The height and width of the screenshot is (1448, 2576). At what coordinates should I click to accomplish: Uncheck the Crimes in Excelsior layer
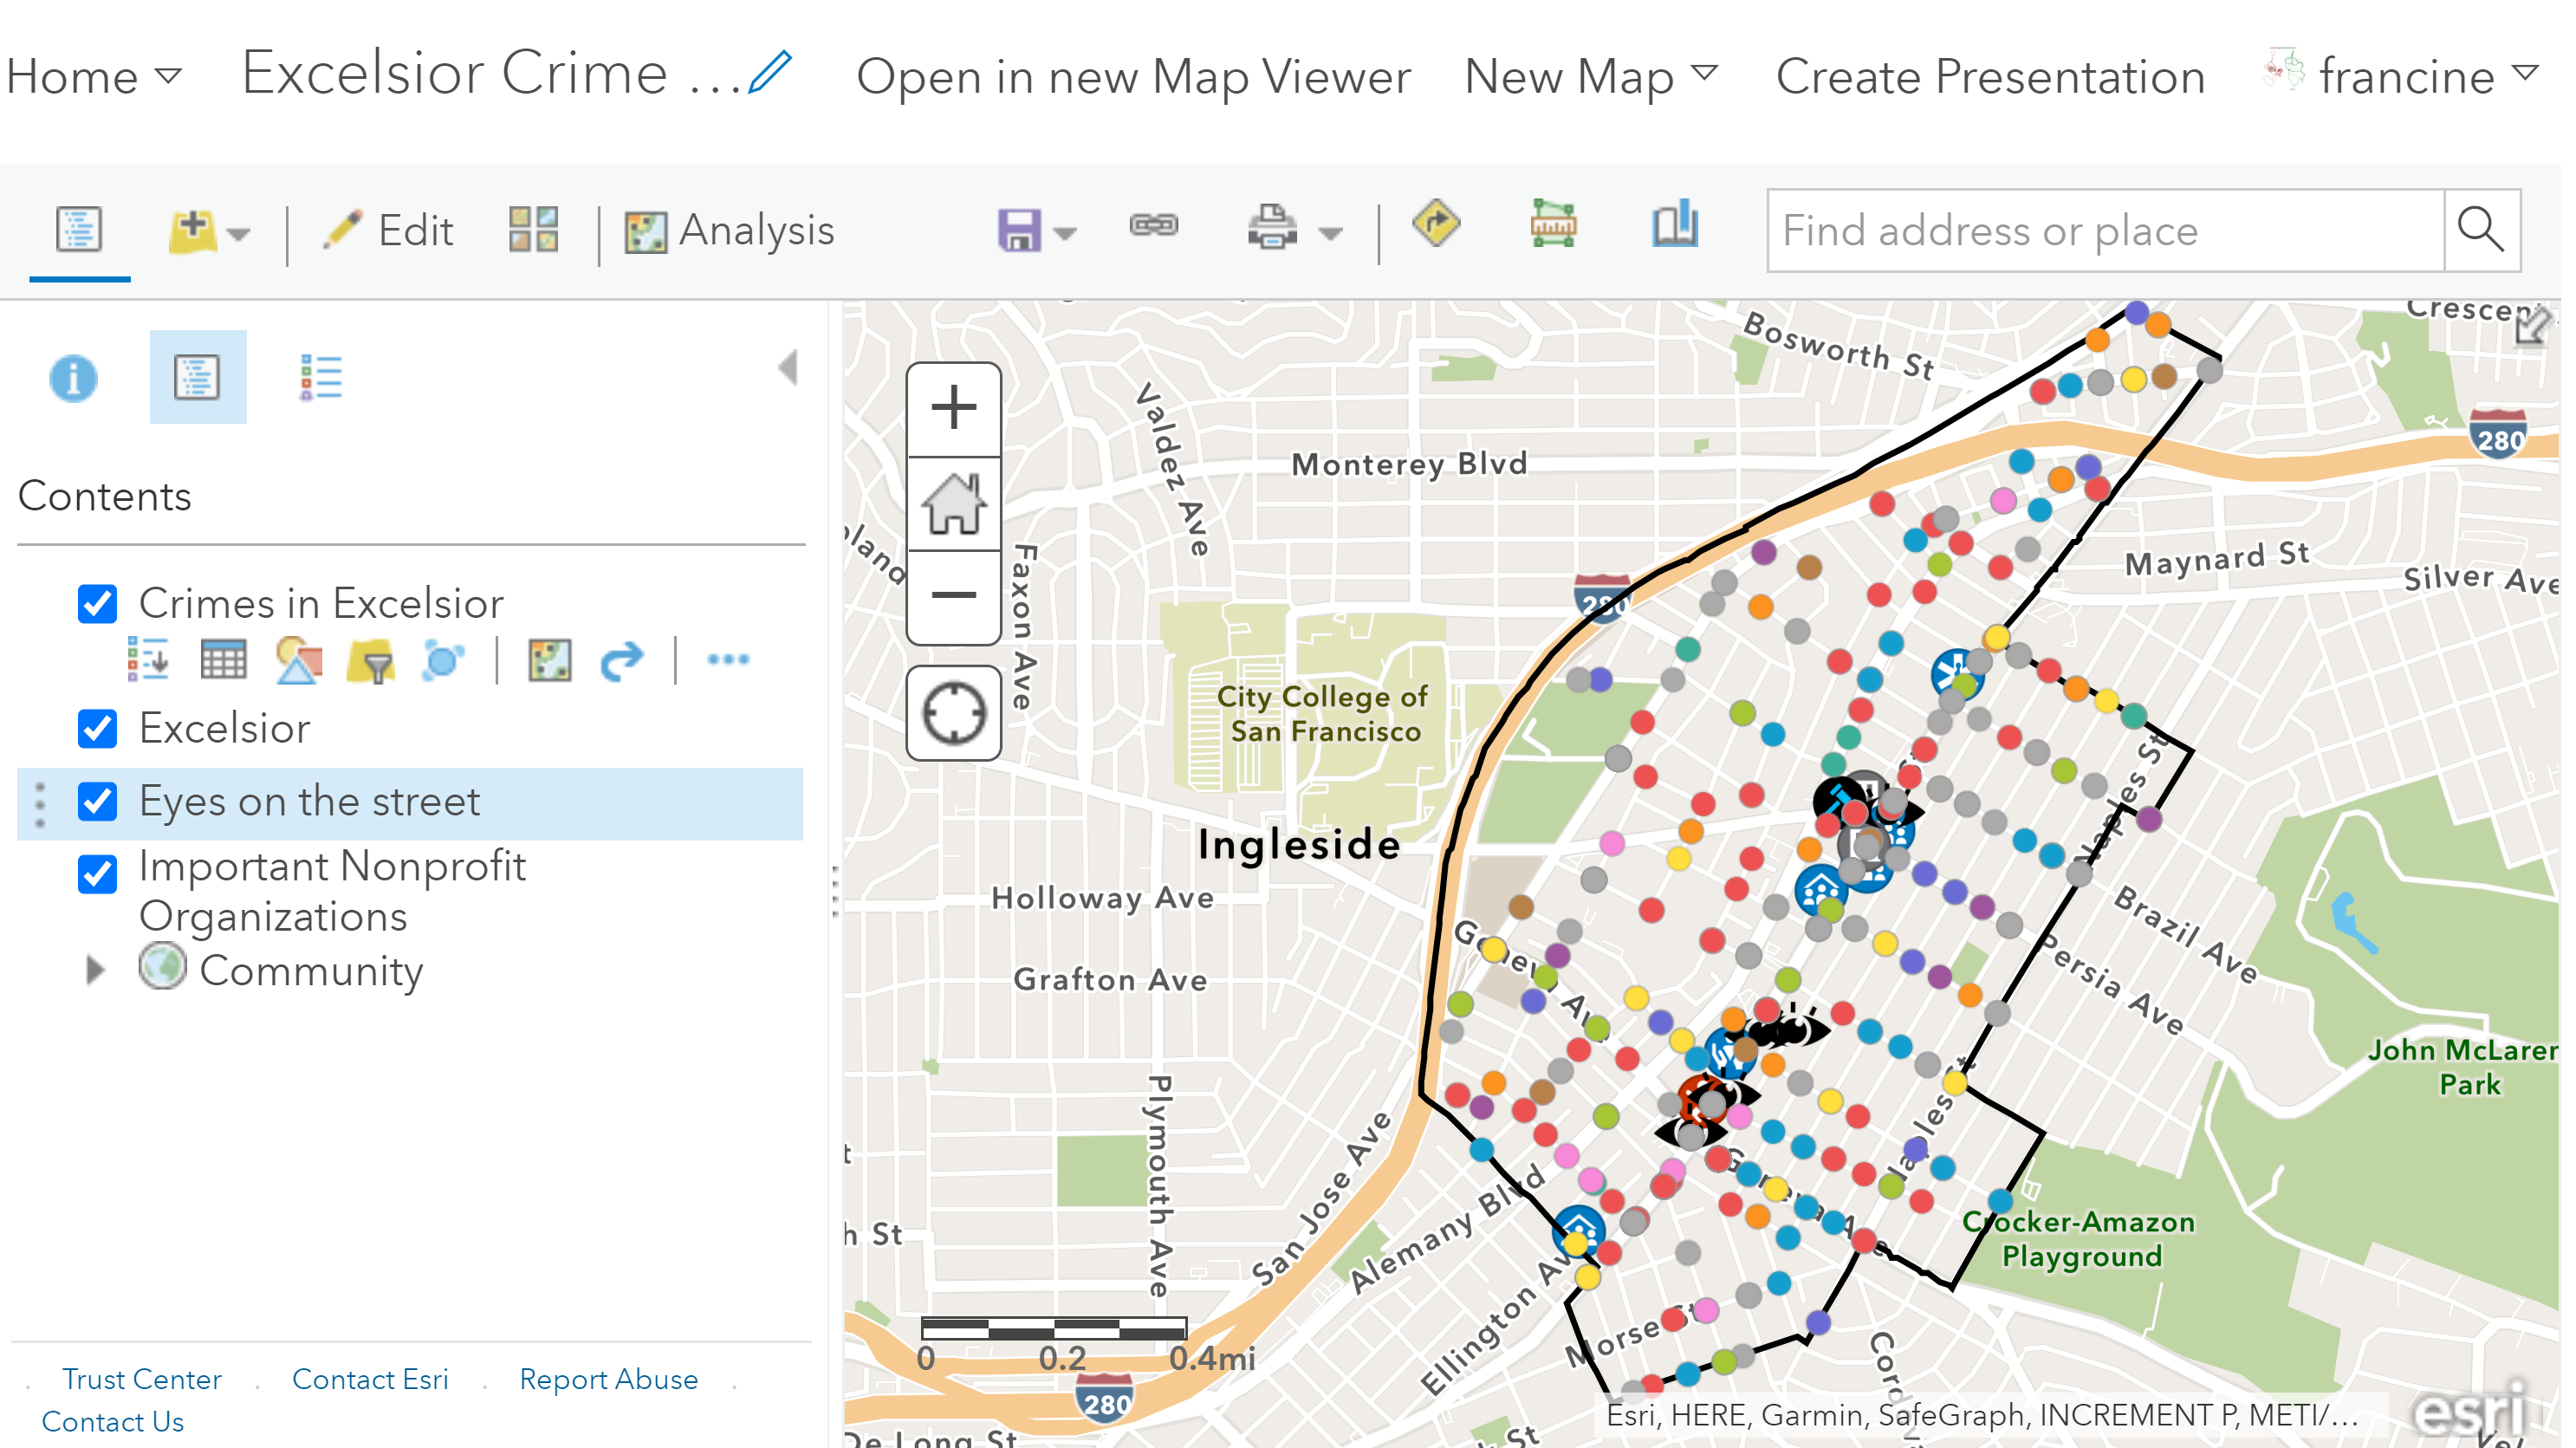97,604
